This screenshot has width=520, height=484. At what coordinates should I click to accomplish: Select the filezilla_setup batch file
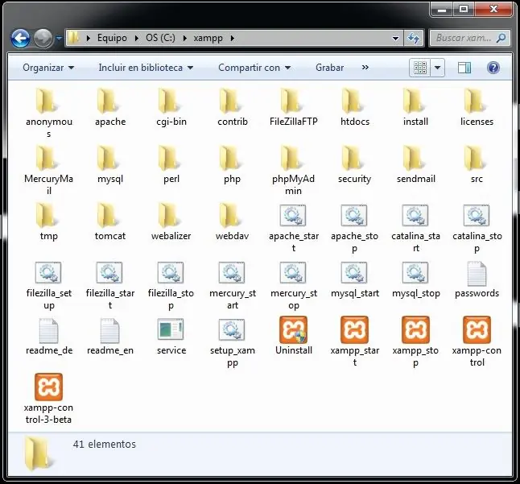pyautogui.click(x=48, y=273)
